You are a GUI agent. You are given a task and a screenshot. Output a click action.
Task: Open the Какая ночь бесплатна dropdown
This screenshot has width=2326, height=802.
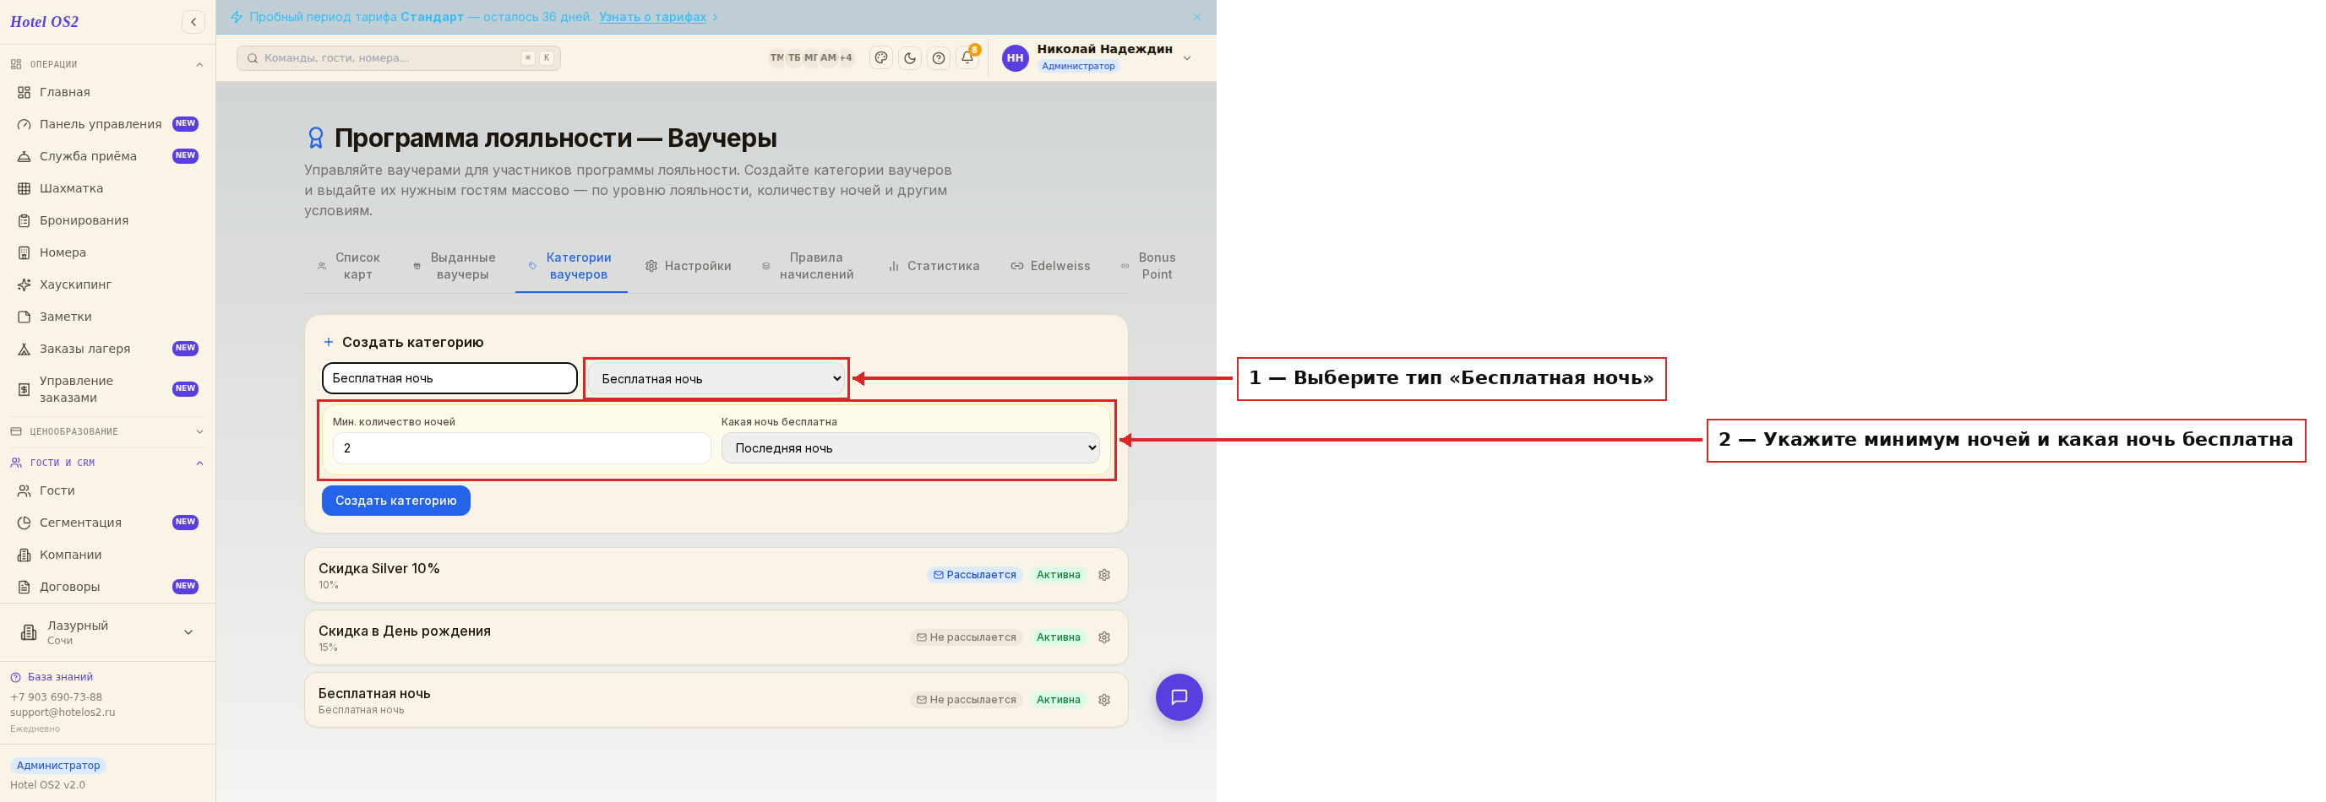(910, 448)
